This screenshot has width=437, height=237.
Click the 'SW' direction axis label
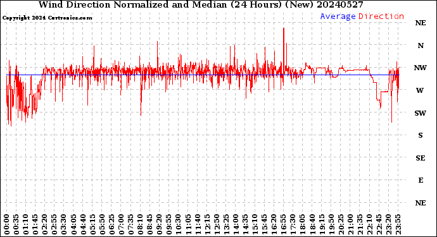coord(420,113)
